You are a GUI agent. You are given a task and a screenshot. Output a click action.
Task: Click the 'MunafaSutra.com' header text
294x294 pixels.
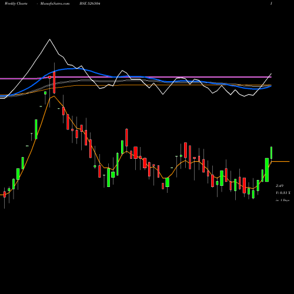click(x=55, y=4)
